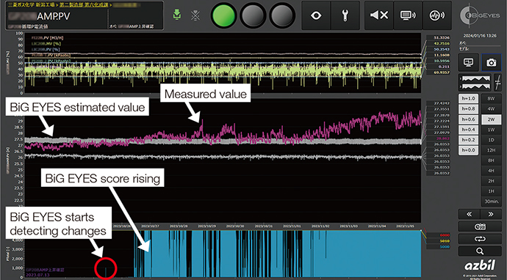Open the 三菱ガス化学 新潟工場 breadcrumb
This screenshot has width=507, height=280.
pyautogui.click(x=31, y=5)
